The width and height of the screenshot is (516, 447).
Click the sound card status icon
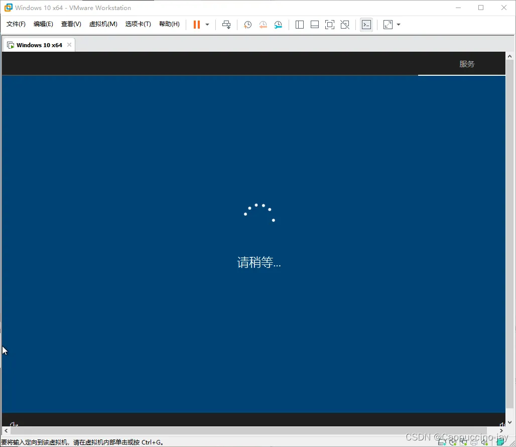pos(484,442)
